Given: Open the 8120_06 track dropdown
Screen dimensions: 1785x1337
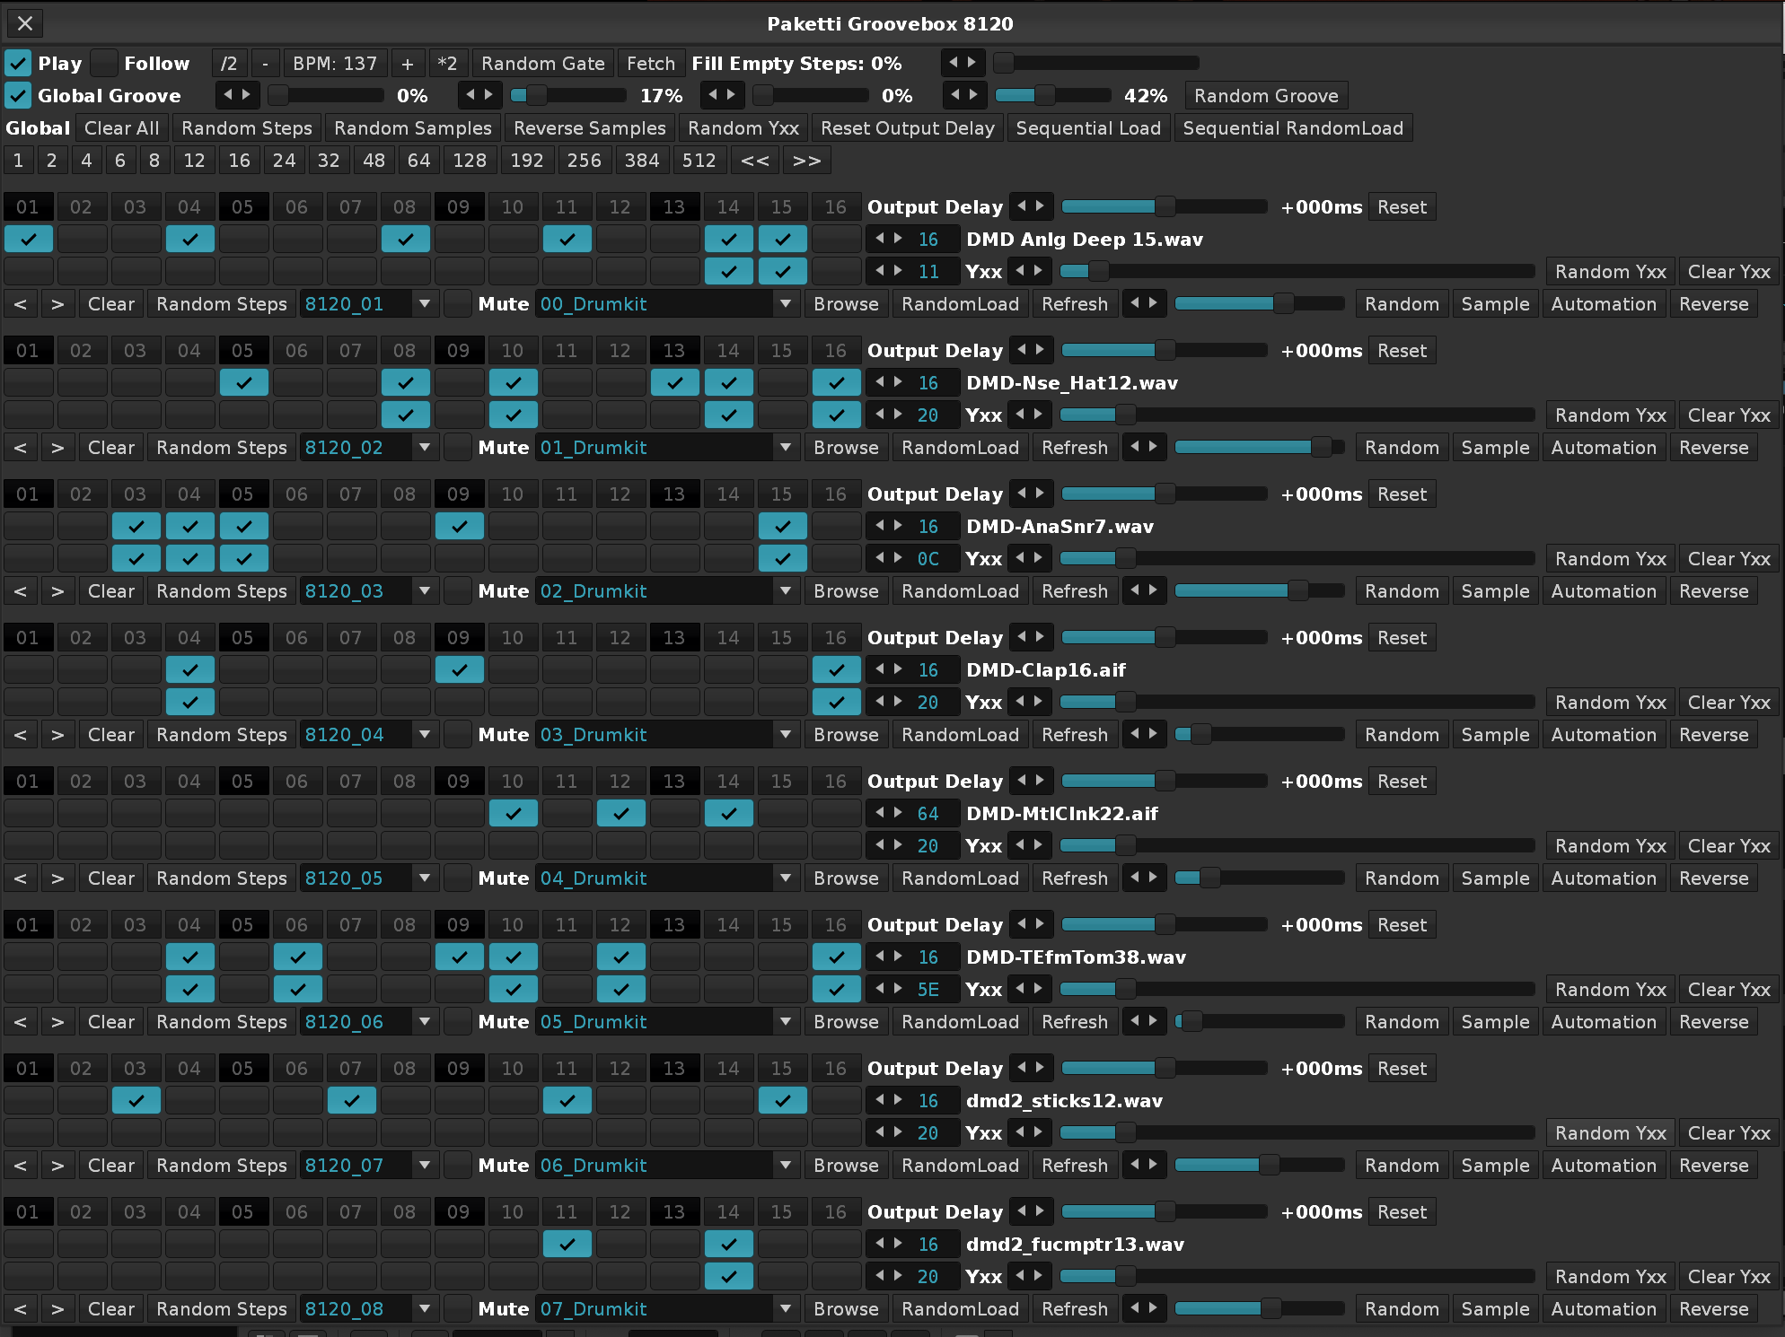Looking at the screenshot, I should coord(425,1022).
